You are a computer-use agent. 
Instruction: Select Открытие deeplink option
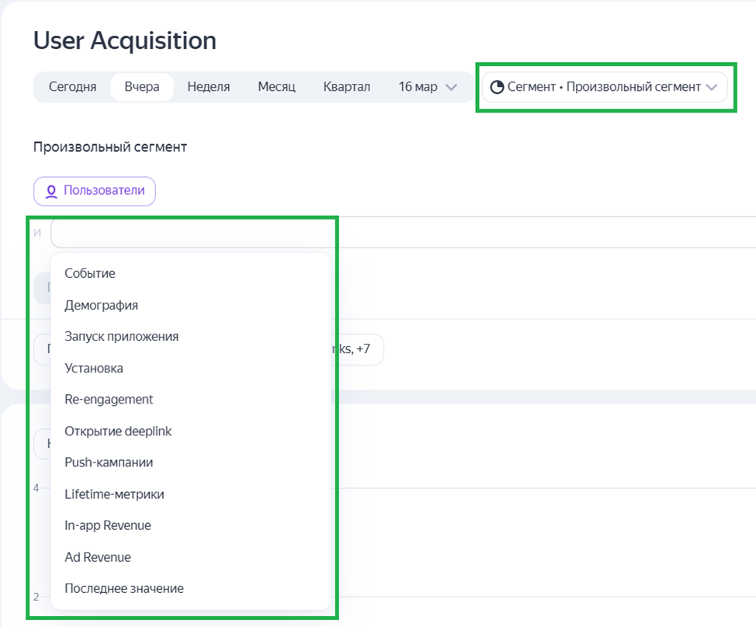(x=118, y=431)
